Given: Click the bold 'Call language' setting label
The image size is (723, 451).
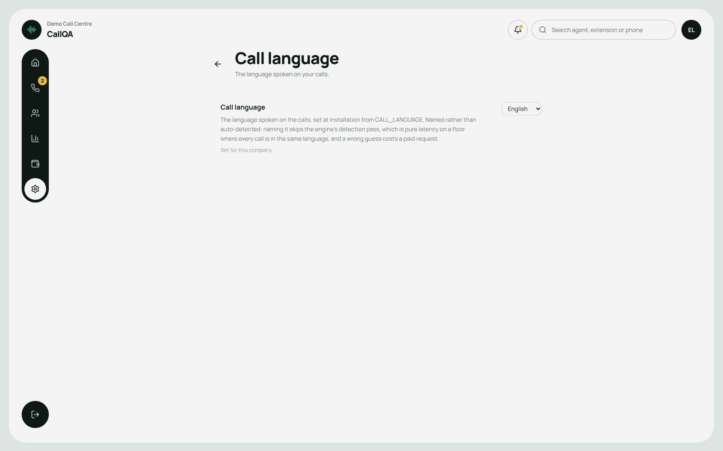Looking at the screenshot, I should click(x=243, y=107).
